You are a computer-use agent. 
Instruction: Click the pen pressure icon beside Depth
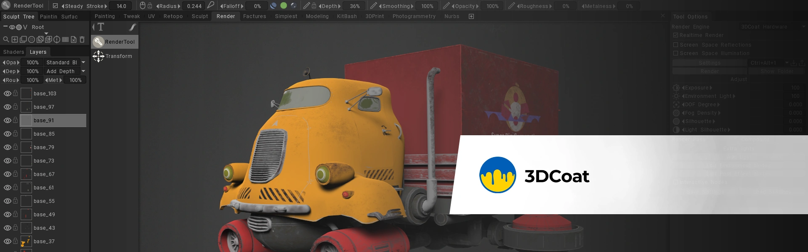tap(306, 6)
